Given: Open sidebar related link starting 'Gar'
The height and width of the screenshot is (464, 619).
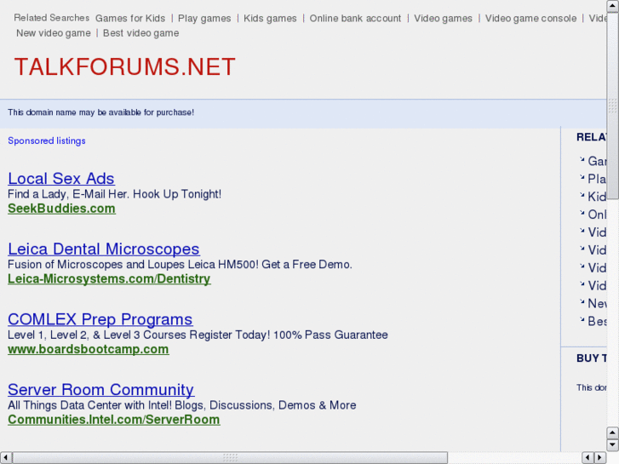Looking at the screenshot, I should 597,161.
